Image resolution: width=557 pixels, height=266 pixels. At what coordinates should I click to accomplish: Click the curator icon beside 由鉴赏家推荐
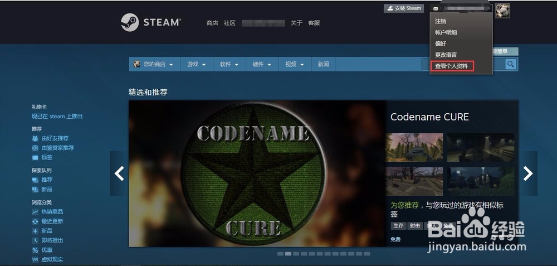pos(35,148)
